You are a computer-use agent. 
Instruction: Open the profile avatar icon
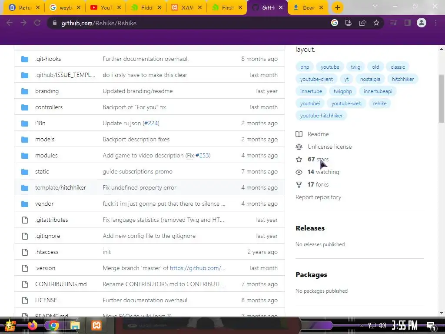(x=422, y=23)
